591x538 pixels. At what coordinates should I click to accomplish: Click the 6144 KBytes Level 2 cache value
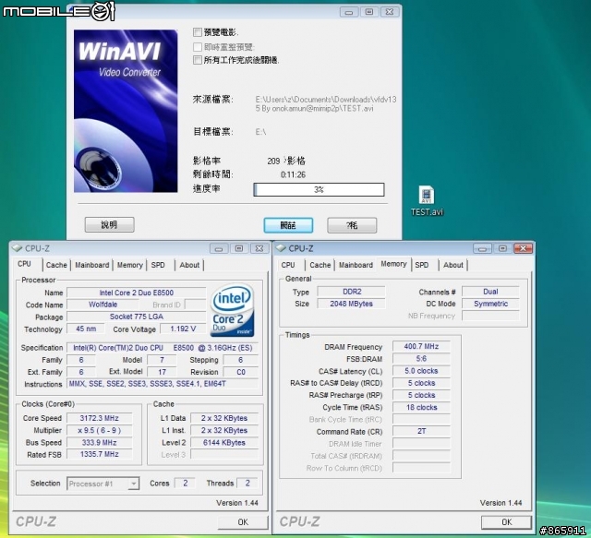[224, 442]
